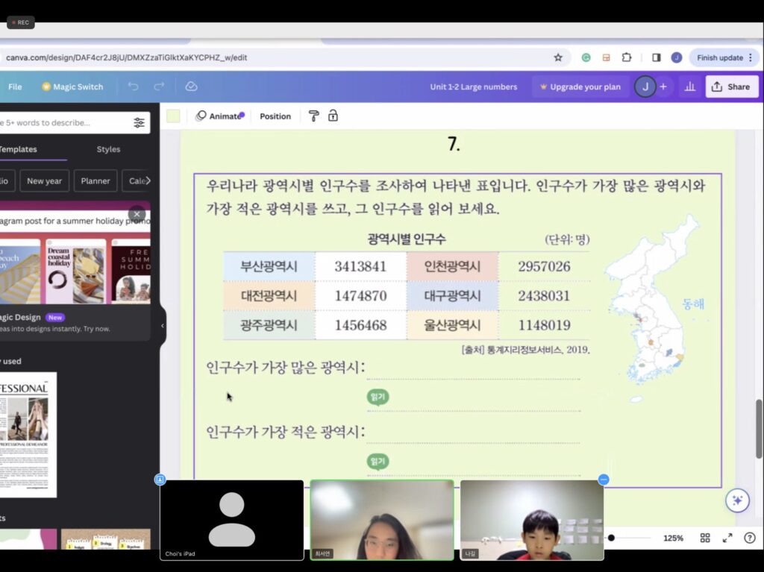Select the middle participant video tile
Viewport: 764px width, 572px height.
pyautogui.click(x=382, y=520)
